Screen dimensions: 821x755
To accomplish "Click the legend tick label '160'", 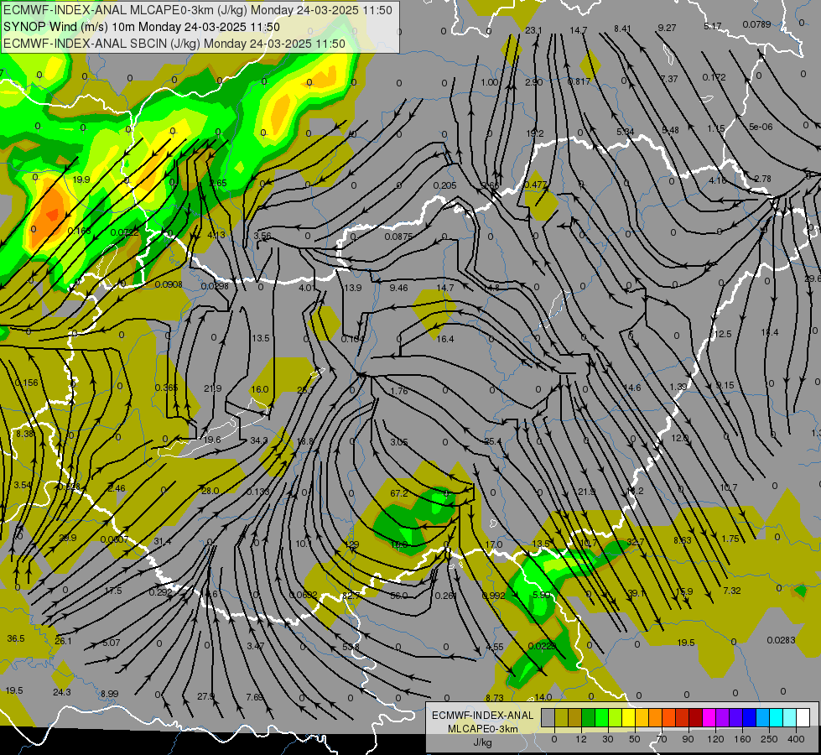I will click(742, 739).
